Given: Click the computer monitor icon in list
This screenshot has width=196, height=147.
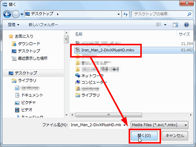Looking at the screenshot, I should (x=78, y=82).
